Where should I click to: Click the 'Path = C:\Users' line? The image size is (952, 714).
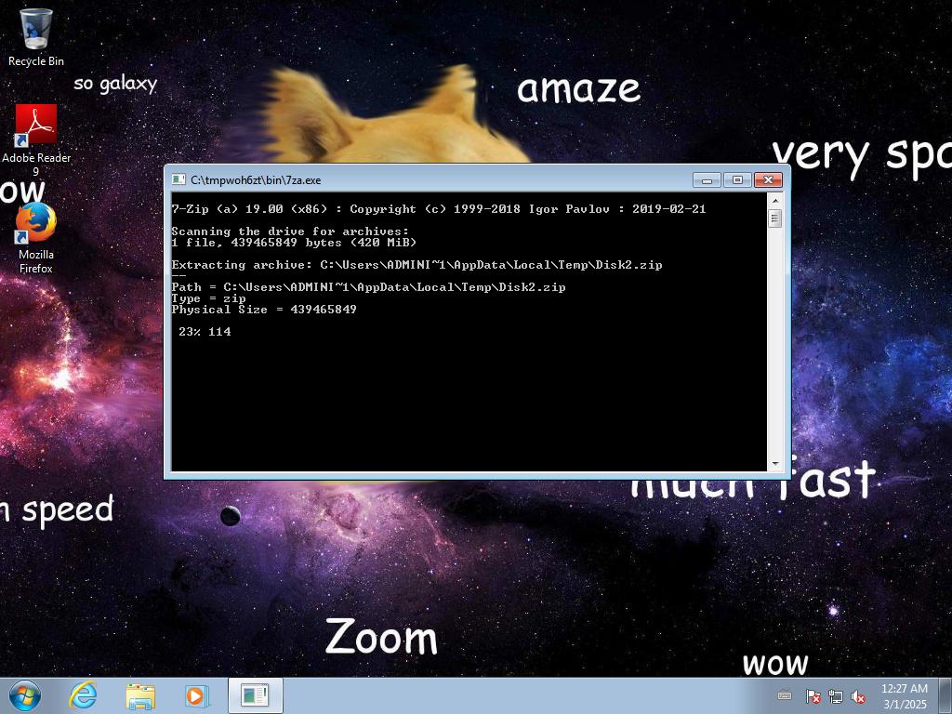[x=368, y=286]
